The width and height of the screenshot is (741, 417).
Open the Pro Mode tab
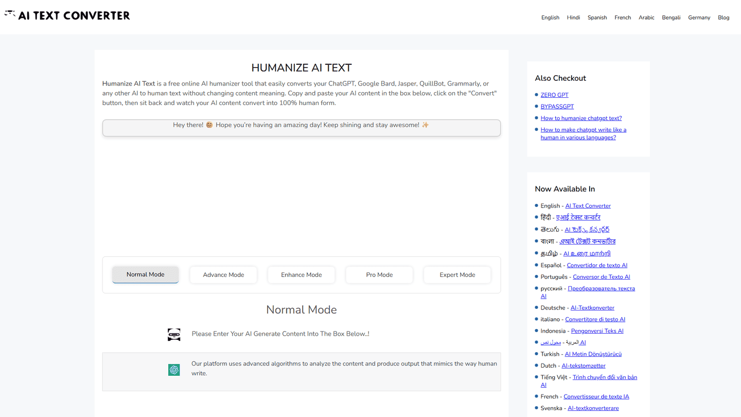click(379, 275)
